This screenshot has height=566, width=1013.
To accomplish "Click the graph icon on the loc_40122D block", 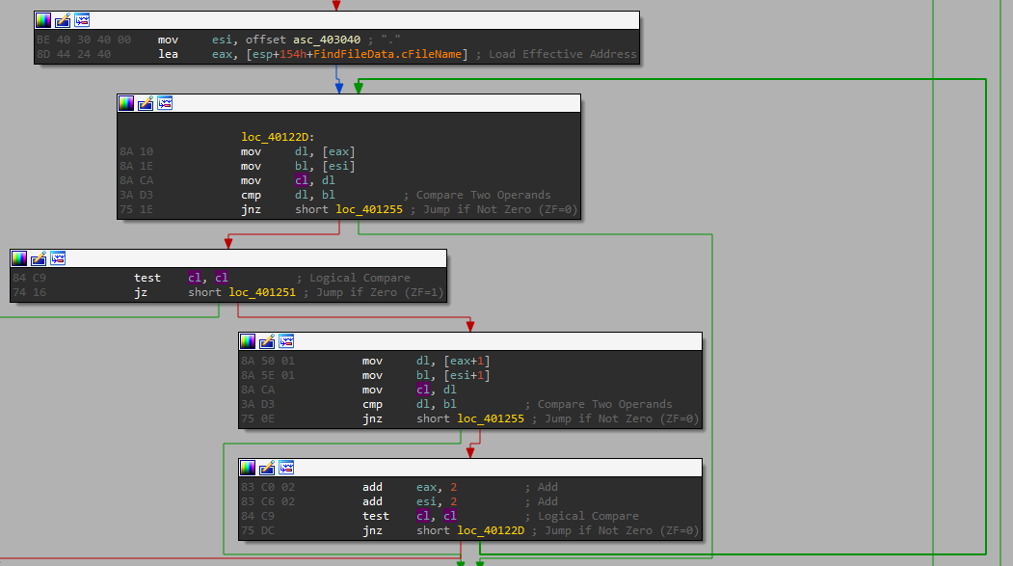I will point(165,103).
